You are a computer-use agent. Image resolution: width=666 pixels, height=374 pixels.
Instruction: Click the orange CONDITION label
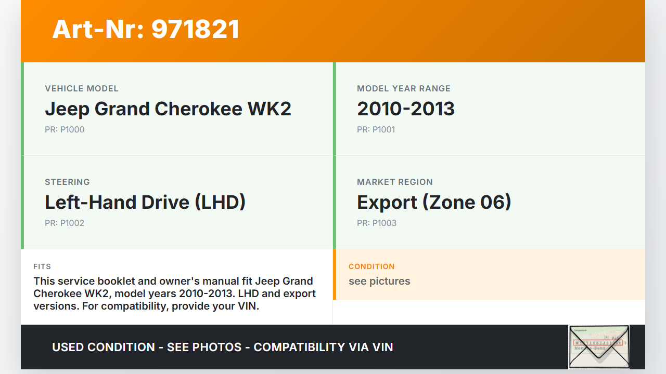[372, 266]
